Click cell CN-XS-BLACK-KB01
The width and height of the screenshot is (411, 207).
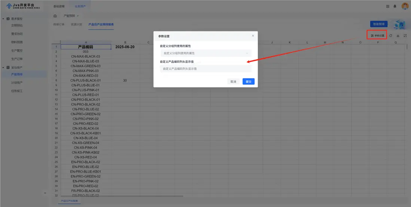click(86, 133)
